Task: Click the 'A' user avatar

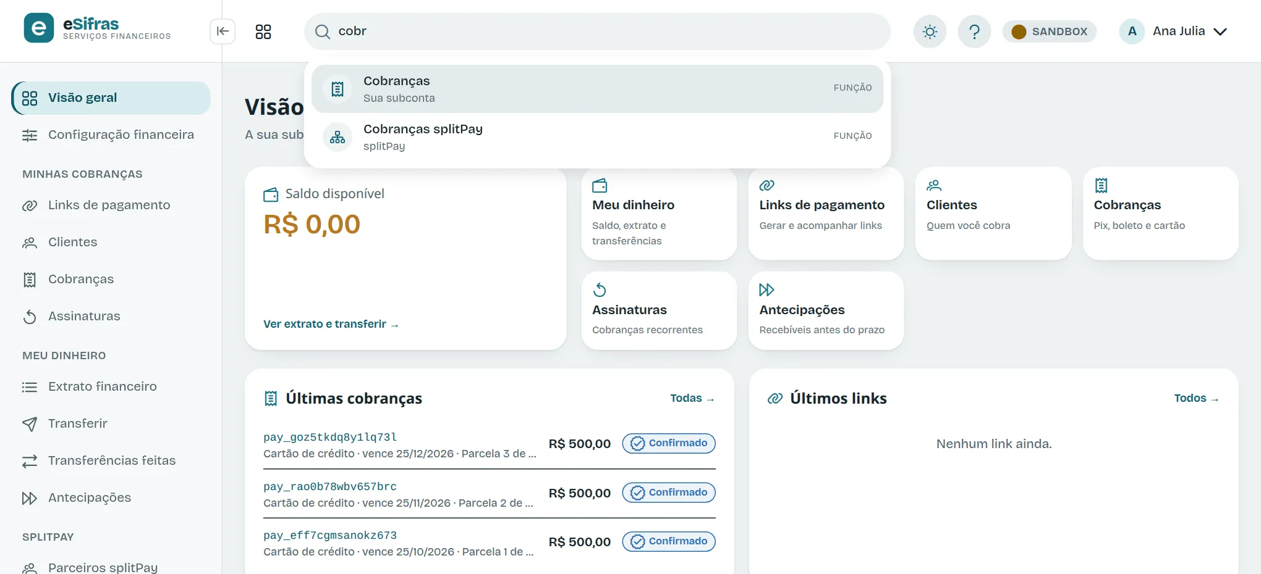Action: click(x=1132, y=31)
